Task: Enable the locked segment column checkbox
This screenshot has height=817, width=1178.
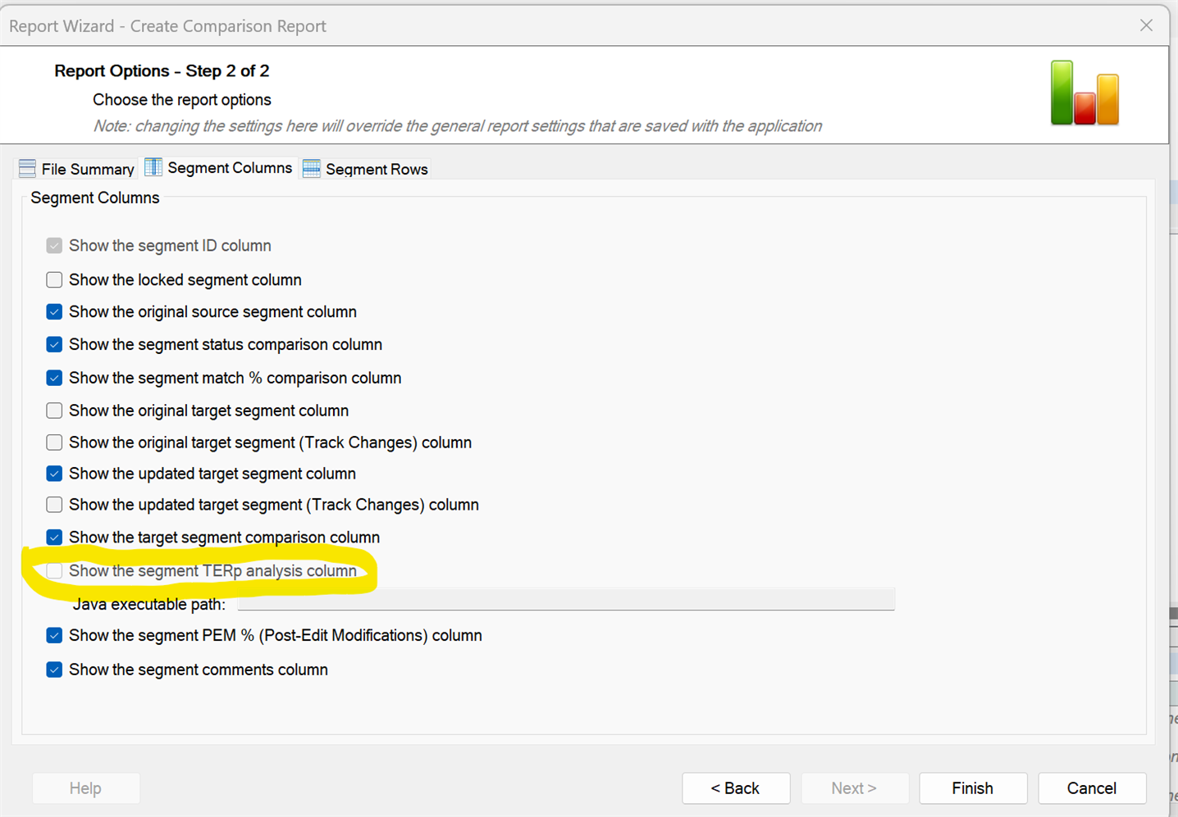Action: pos(53,279)
